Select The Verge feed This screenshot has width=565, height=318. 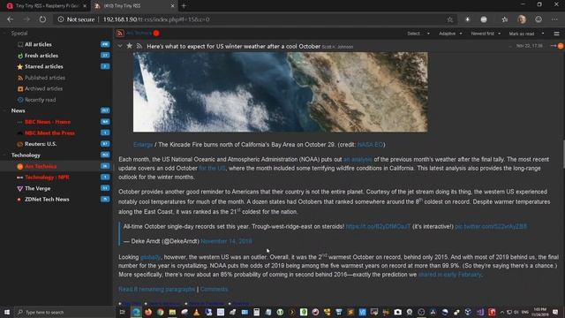tap(37, 188)
